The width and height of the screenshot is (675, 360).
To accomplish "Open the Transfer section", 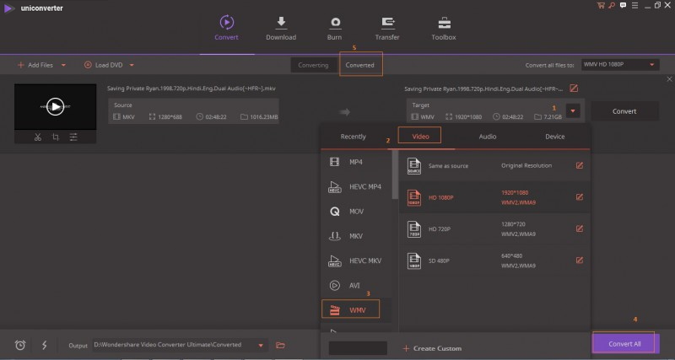I will pyautogui.click(x=387, y=28).
